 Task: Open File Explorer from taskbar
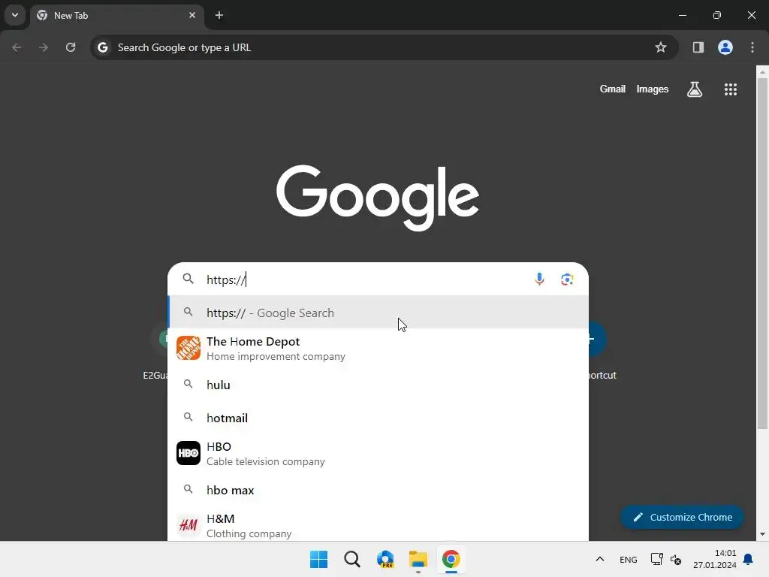pyautogui.click(x=418, y=559)
